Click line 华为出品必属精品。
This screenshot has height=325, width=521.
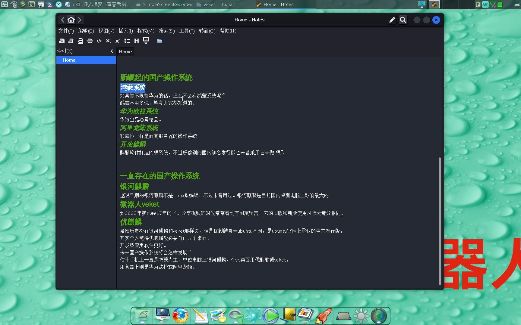(x=141, y=120)
